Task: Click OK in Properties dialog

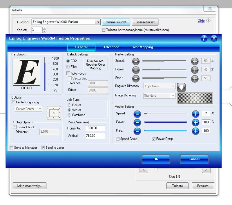Action: 156,159
